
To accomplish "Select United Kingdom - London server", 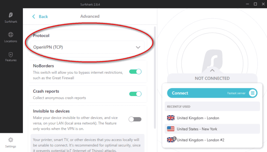I will (x=198, y=118).
